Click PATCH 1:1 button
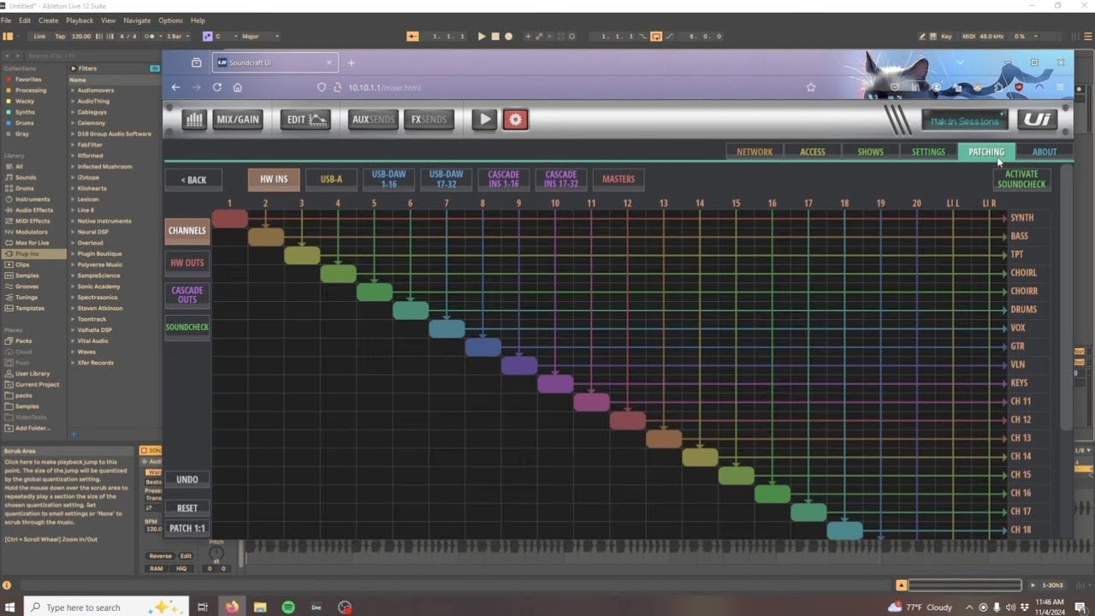Screen dimensions: 1095x616 tap(187, 529)
